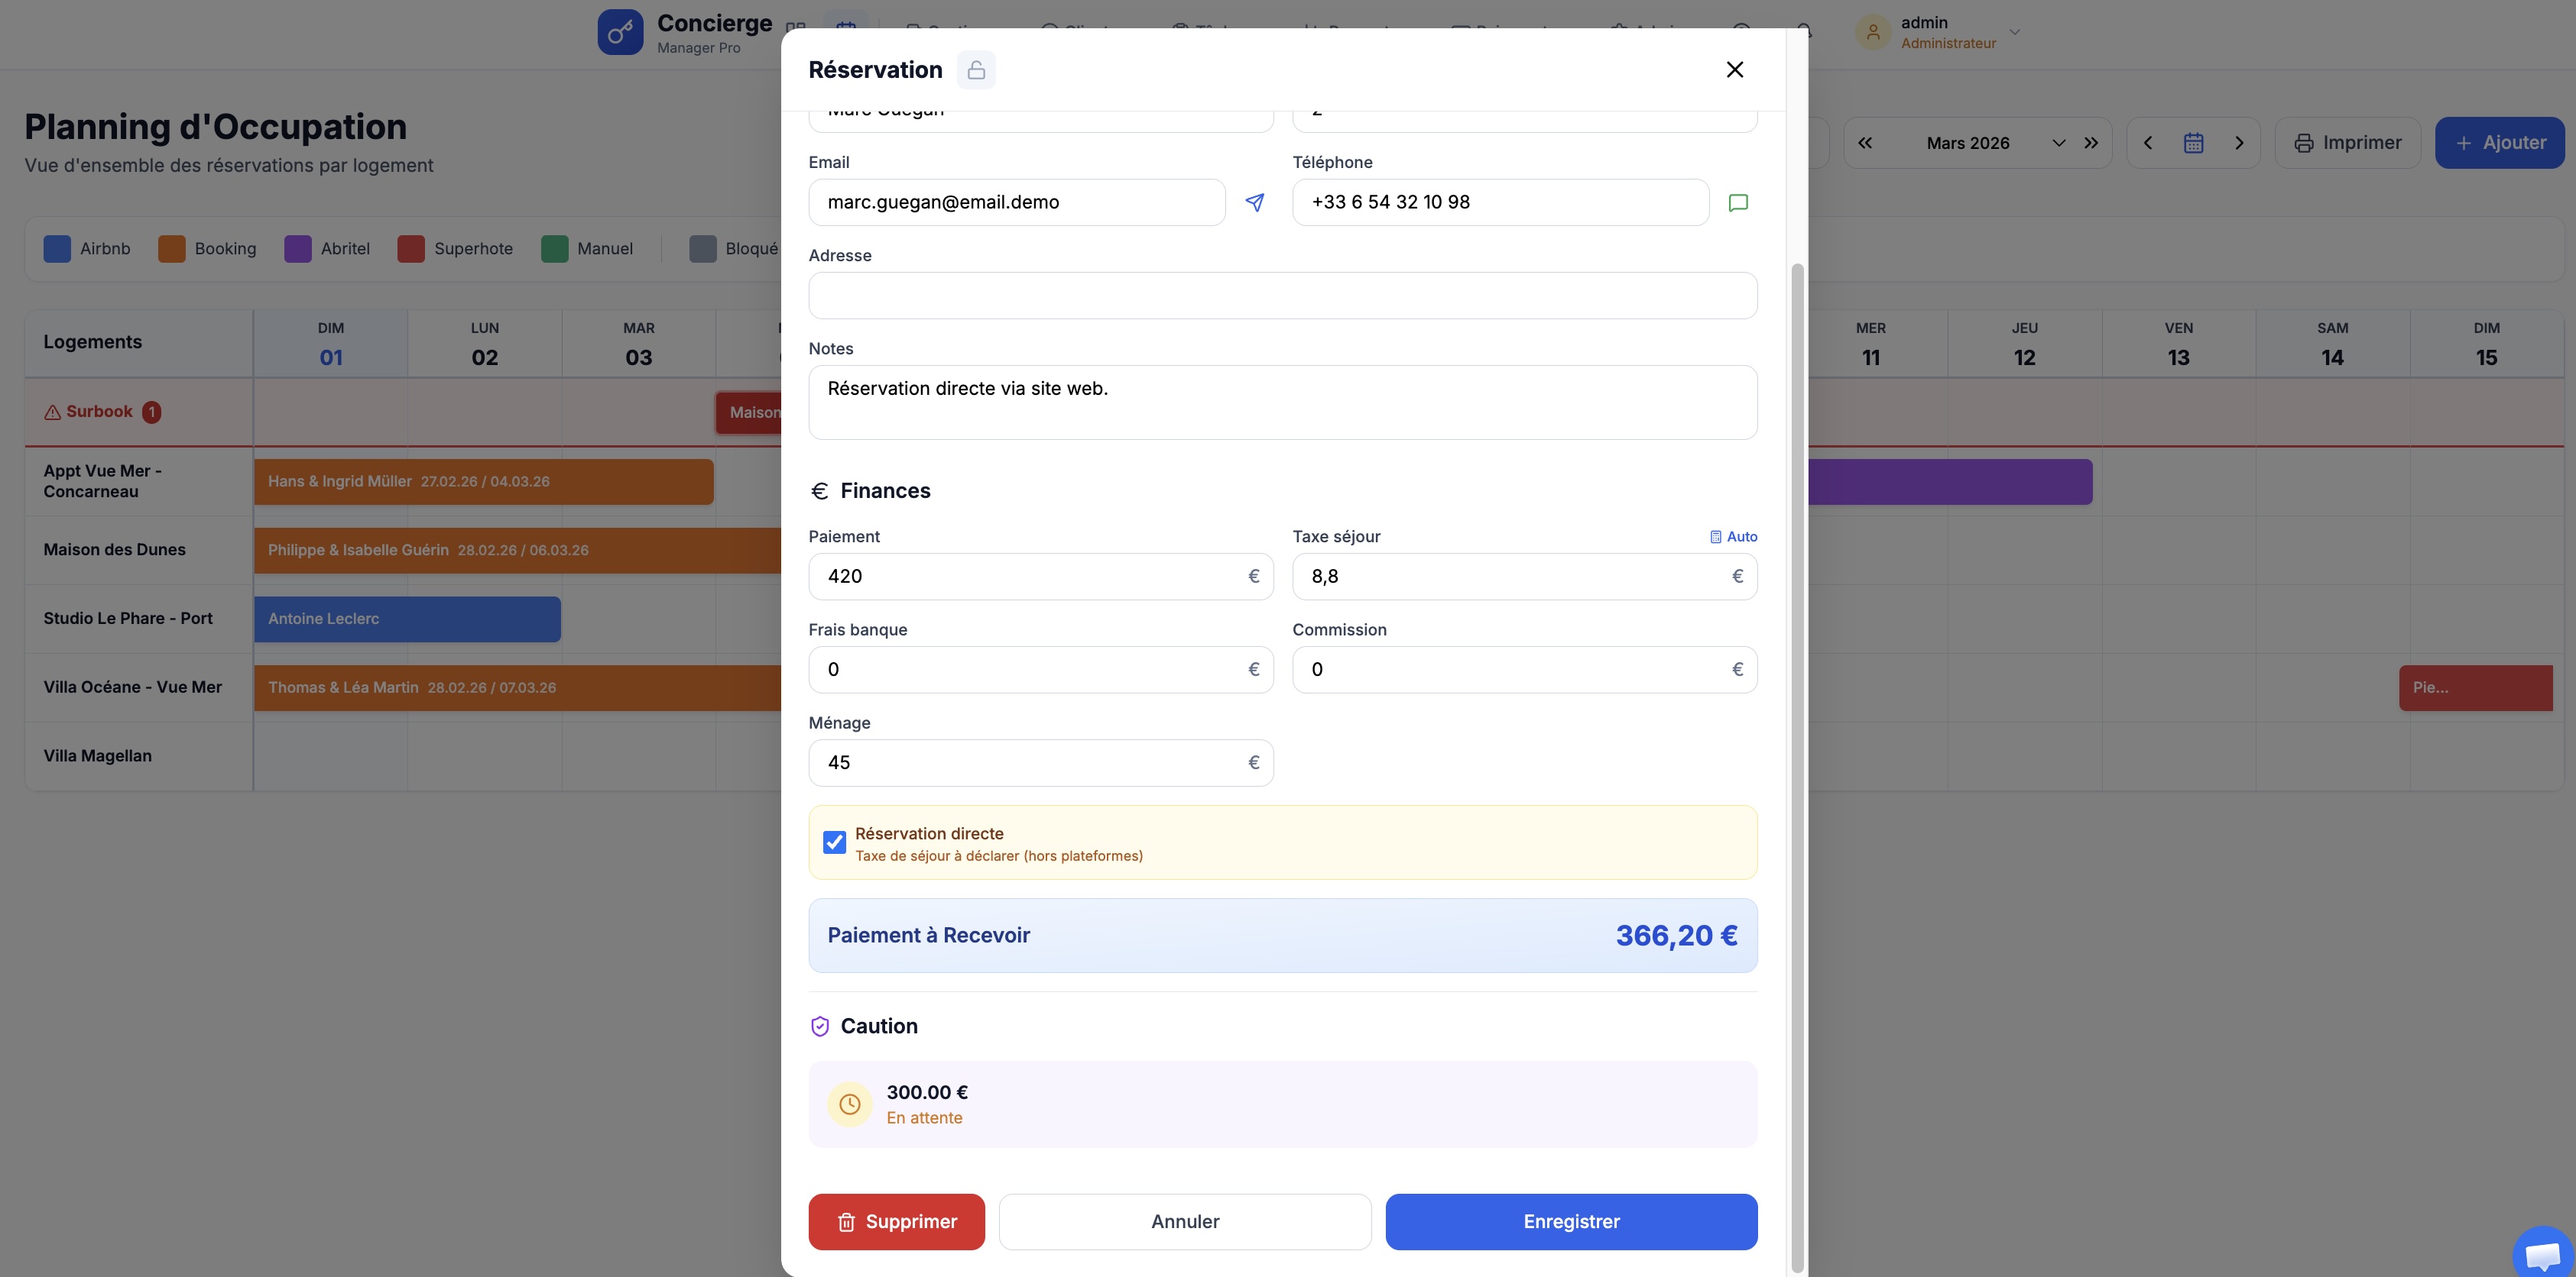Click the Annuler button
The width and height of the screenshot is (2576, 1277).
pos(1184,1221)
